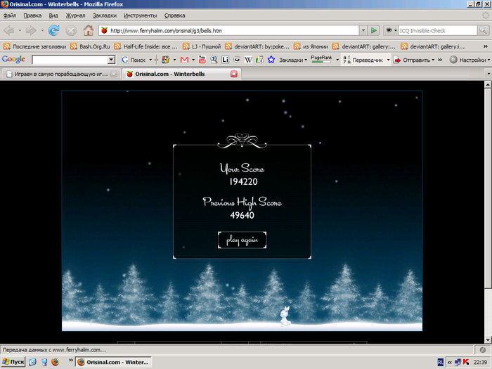This screenshot has height=369, width=492.
Task: Click the Google toolbar search input
Action: point(70,60)
